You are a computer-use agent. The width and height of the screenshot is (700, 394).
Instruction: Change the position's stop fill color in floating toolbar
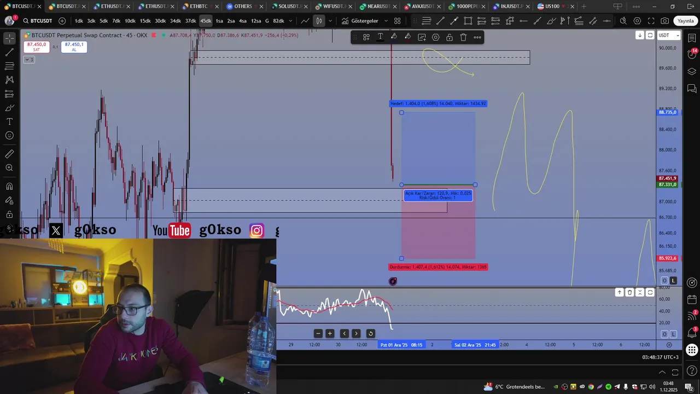(x=408, y=37)
